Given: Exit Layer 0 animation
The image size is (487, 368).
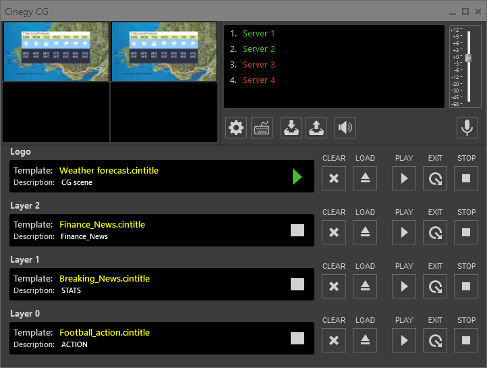Looking at the screenshot, I should point(435,340).
